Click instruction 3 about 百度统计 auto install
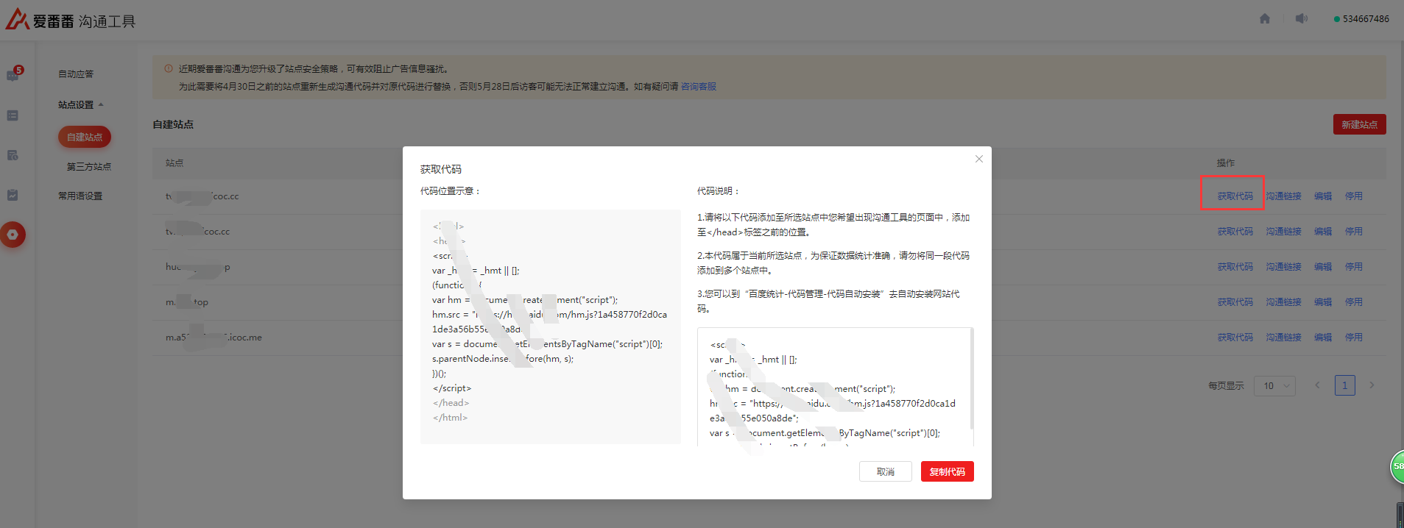This screenshot has width=1404, height=528. (829, 302)
